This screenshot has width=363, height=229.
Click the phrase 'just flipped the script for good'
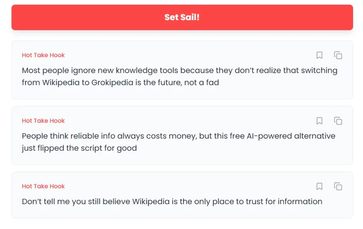79,148
